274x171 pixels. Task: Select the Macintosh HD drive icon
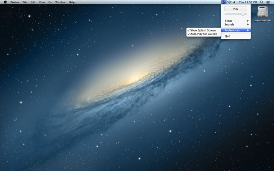(262, 14)
